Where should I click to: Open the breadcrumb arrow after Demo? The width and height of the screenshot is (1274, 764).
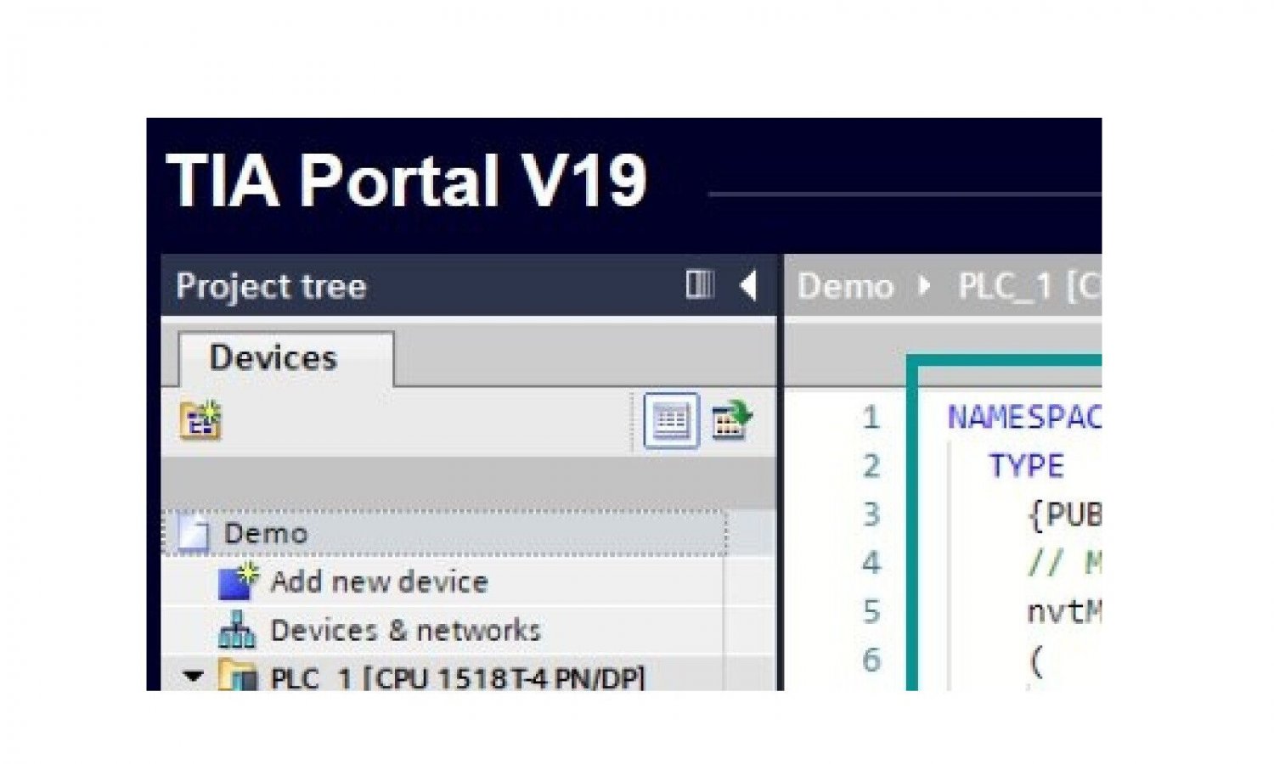[925, 286]
